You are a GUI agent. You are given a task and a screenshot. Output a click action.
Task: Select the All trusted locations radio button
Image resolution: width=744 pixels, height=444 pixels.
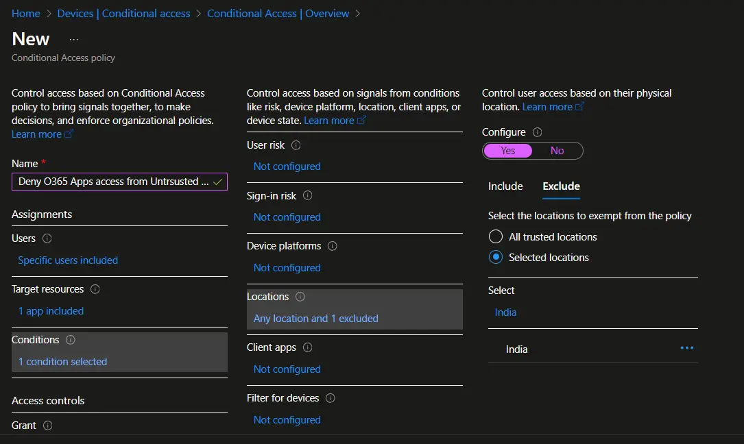pos(496,236)
